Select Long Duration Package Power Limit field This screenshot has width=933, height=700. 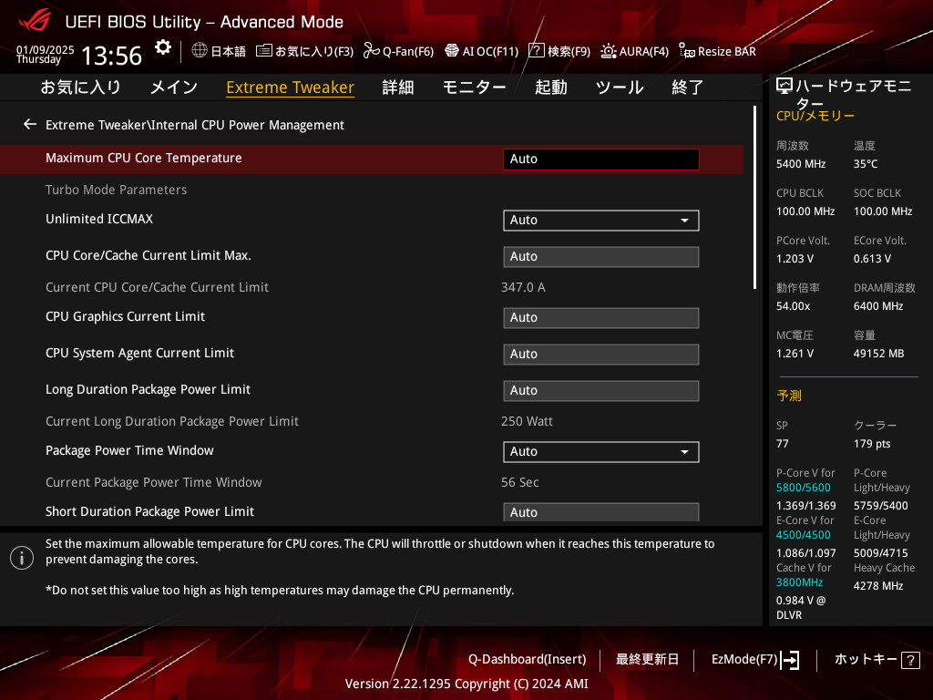[x=600, y=391]
